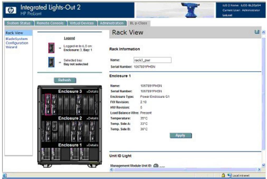Click the Enclosure 2 heading in the rack image
267x179 pixels.
[x=70, y=118]
